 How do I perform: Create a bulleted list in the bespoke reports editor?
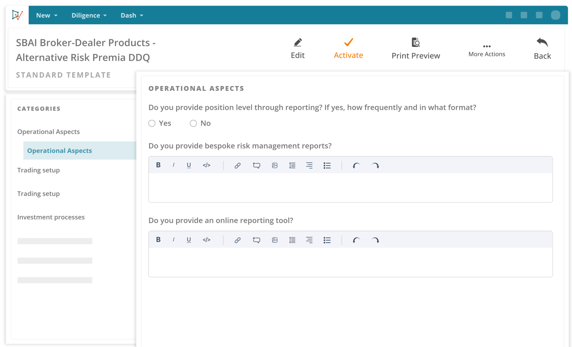[327, 165]
